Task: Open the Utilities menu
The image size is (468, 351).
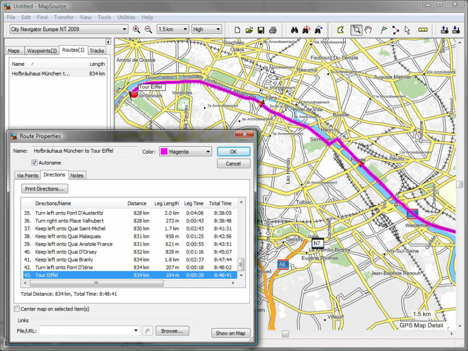Action: (126, 18)
